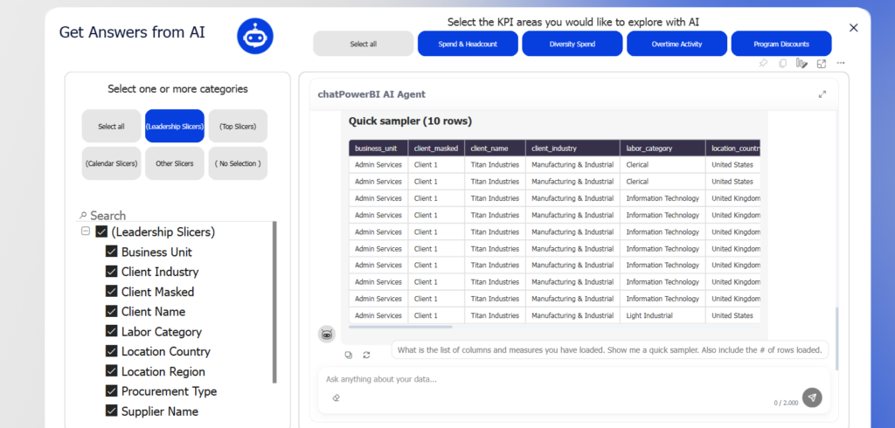Image resolution: width=895 pixels, height=428 pixels.
Task: Select the Overtime Activity KPI area
Action: coord(676,44)
